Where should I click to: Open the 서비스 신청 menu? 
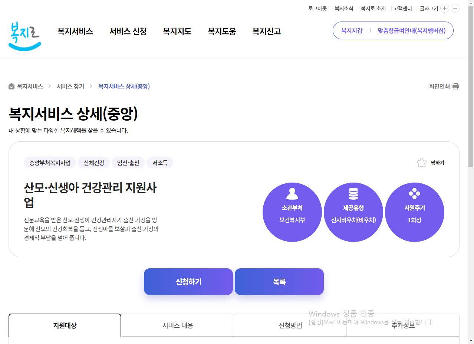(128, 32)
